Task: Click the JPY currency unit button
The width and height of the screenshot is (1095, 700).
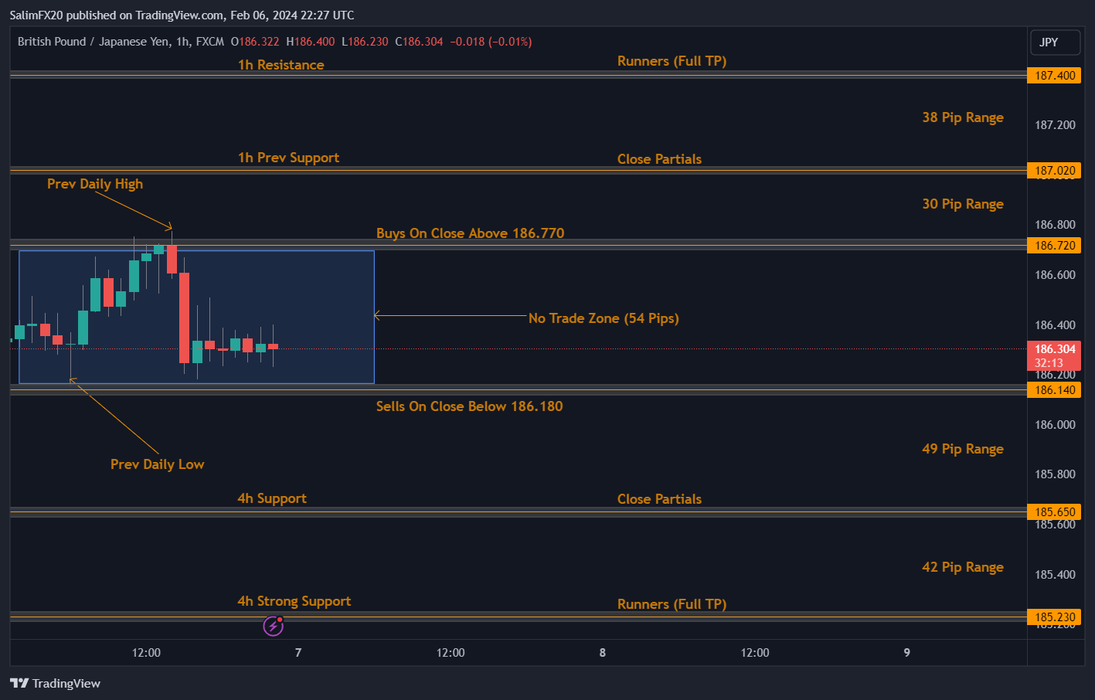Action: (1054, 42)
